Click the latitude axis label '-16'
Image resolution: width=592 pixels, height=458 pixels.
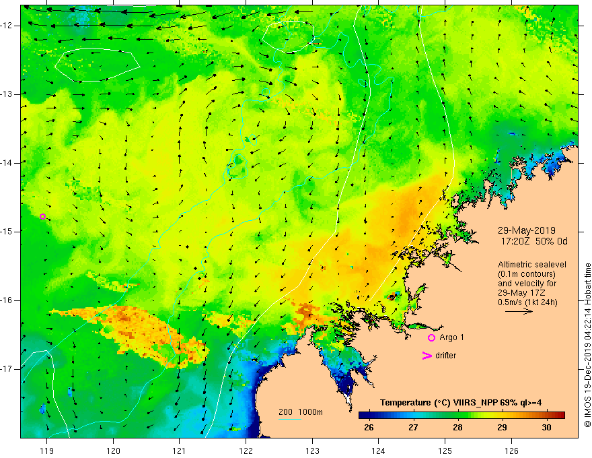click(7, 300)
